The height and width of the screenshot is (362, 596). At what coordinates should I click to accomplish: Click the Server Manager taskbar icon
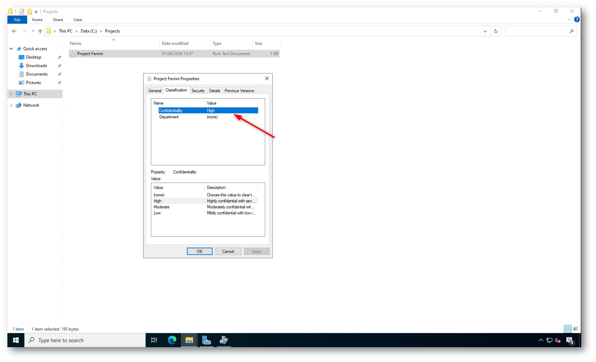tap(207, 340)
